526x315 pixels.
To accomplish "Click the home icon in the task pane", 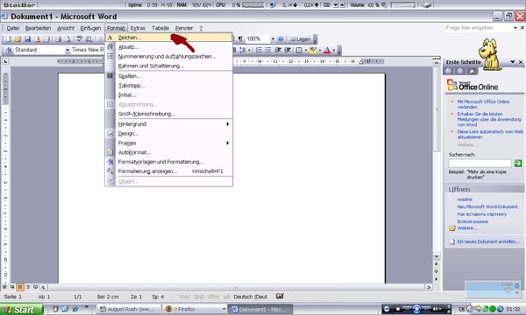I will click(473, 71).
